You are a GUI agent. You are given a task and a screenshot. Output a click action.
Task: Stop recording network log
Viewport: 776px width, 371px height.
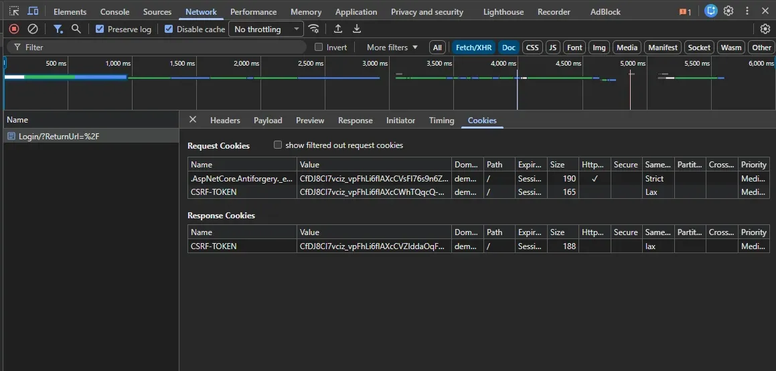point(14,29)
